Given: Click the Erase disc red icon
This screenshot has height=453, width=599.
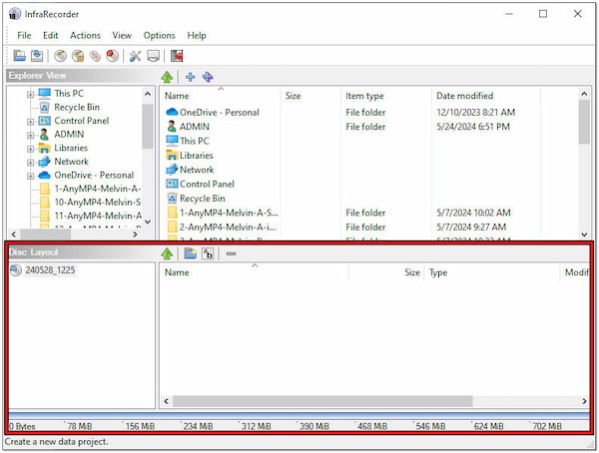Looking at the screenshot, I should pyautogui.click(x=112, y=56).
